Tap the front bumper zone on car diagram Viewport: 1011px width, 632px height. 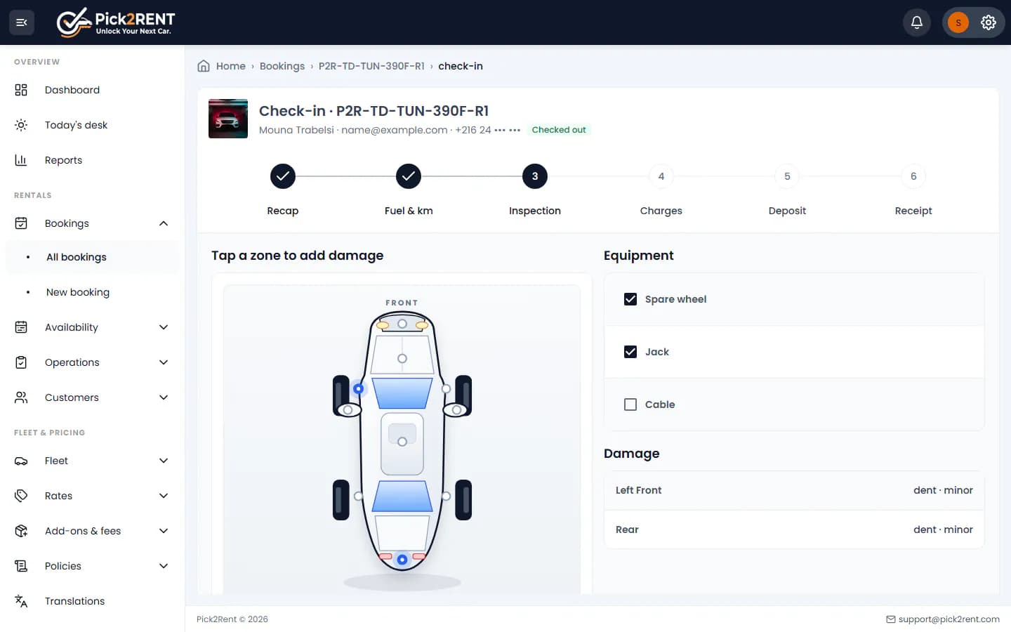(x=402, y=324)
